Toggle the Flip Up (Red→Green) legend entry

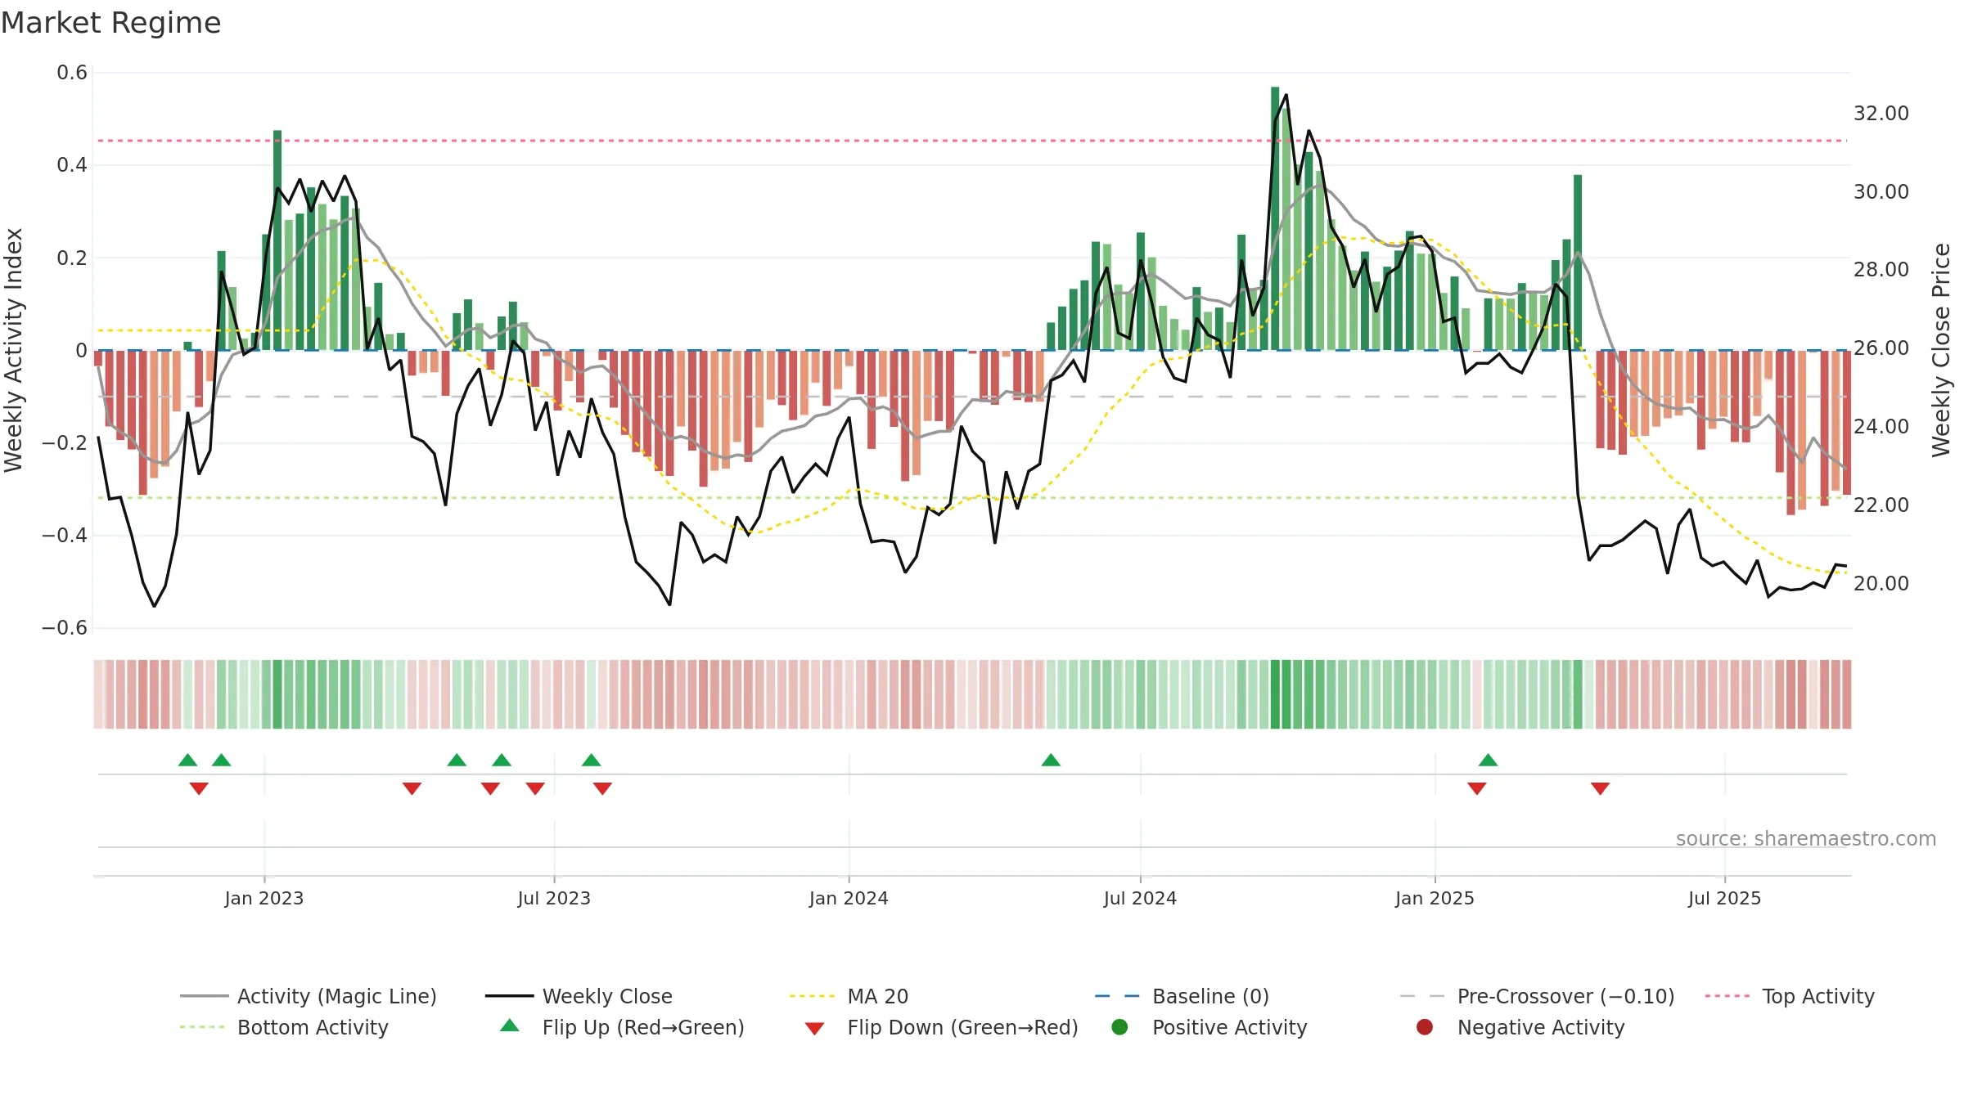[622, 1027]
